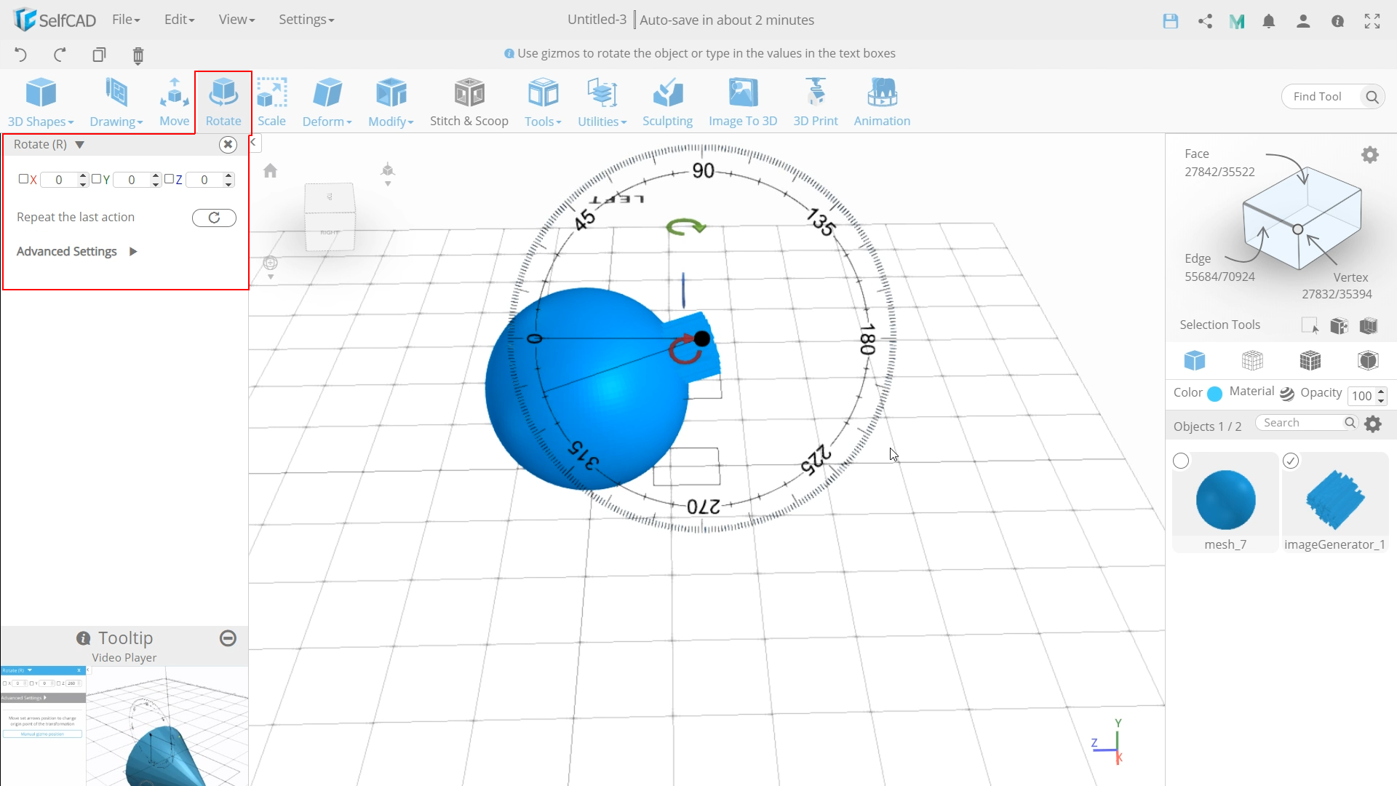This screenshot has width=1397, height=786.
Task: Click the Home view icon
Action: (x=271, y=170)
